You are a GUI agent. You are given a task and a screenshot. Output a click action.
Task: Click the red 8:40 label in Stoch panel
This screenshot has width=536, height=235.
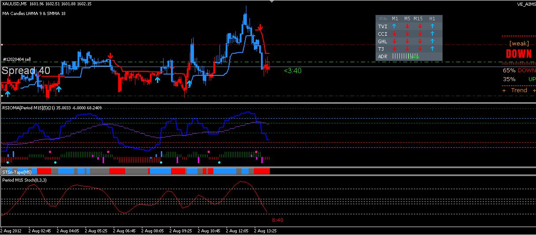(x=277, y=220)
